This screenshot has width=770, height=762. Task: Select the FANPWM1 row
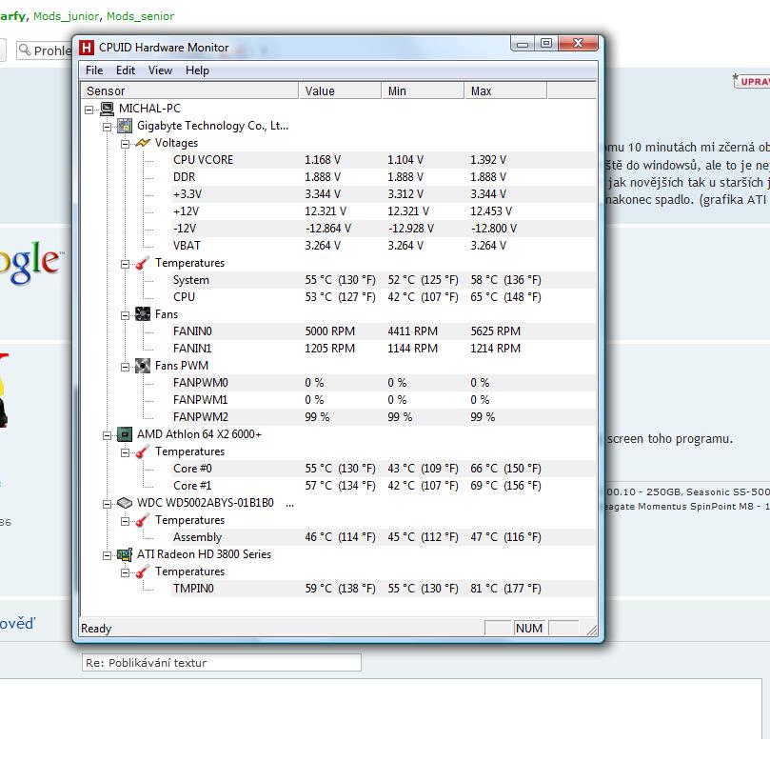coord(383,400)
